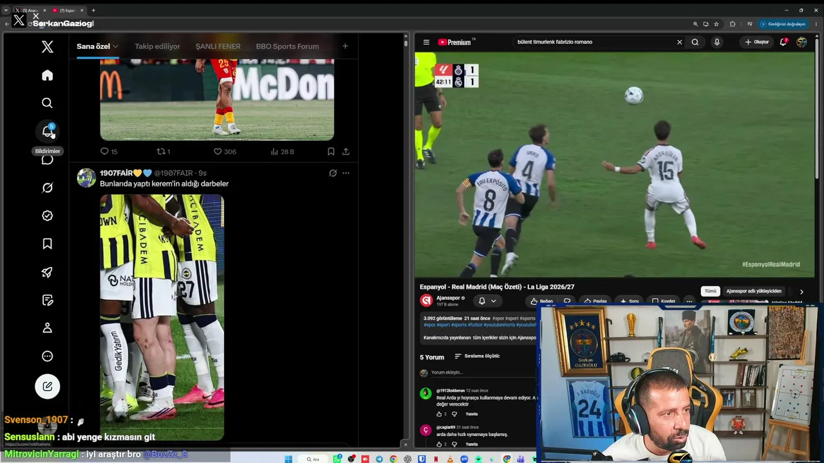Open the Chrome tab search dropdown

coord(6,10)
